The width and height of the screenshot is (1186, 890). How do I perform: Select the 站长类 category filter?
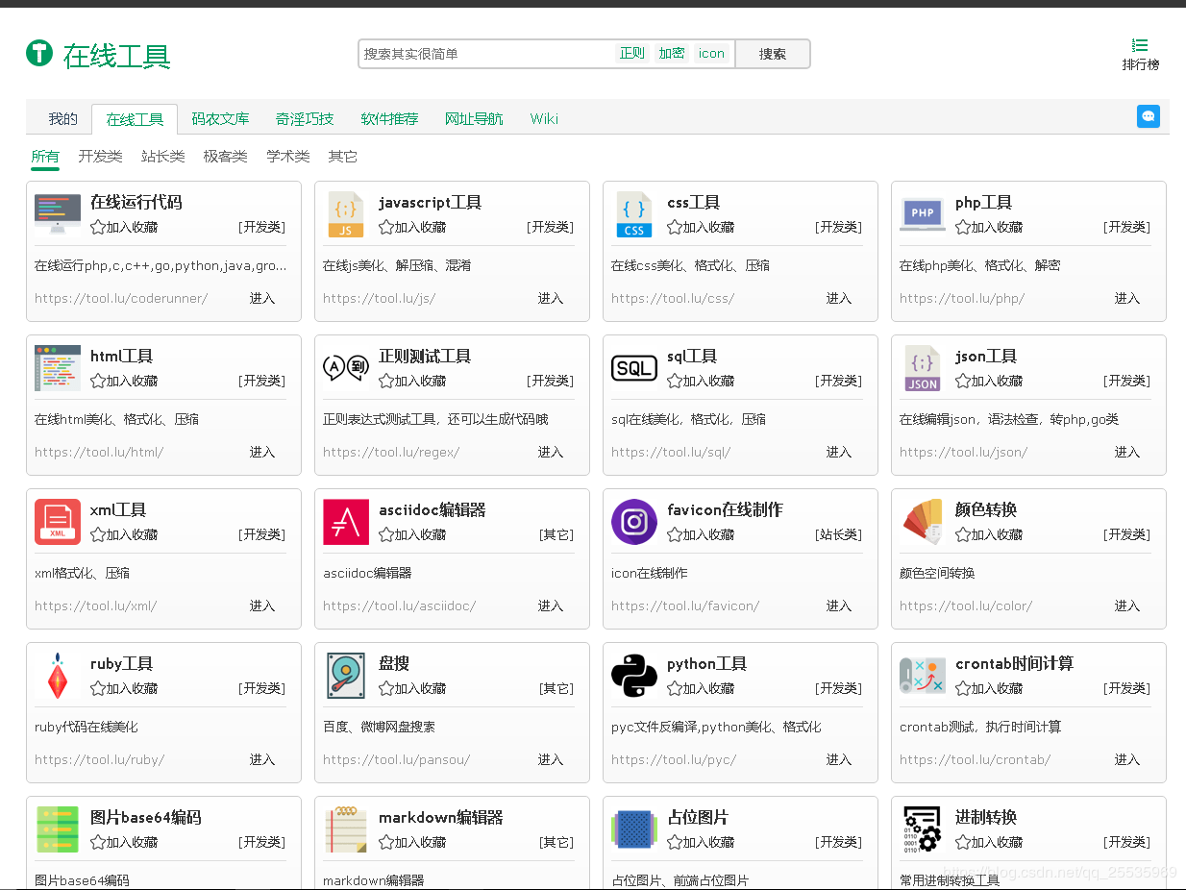[161, 156]
